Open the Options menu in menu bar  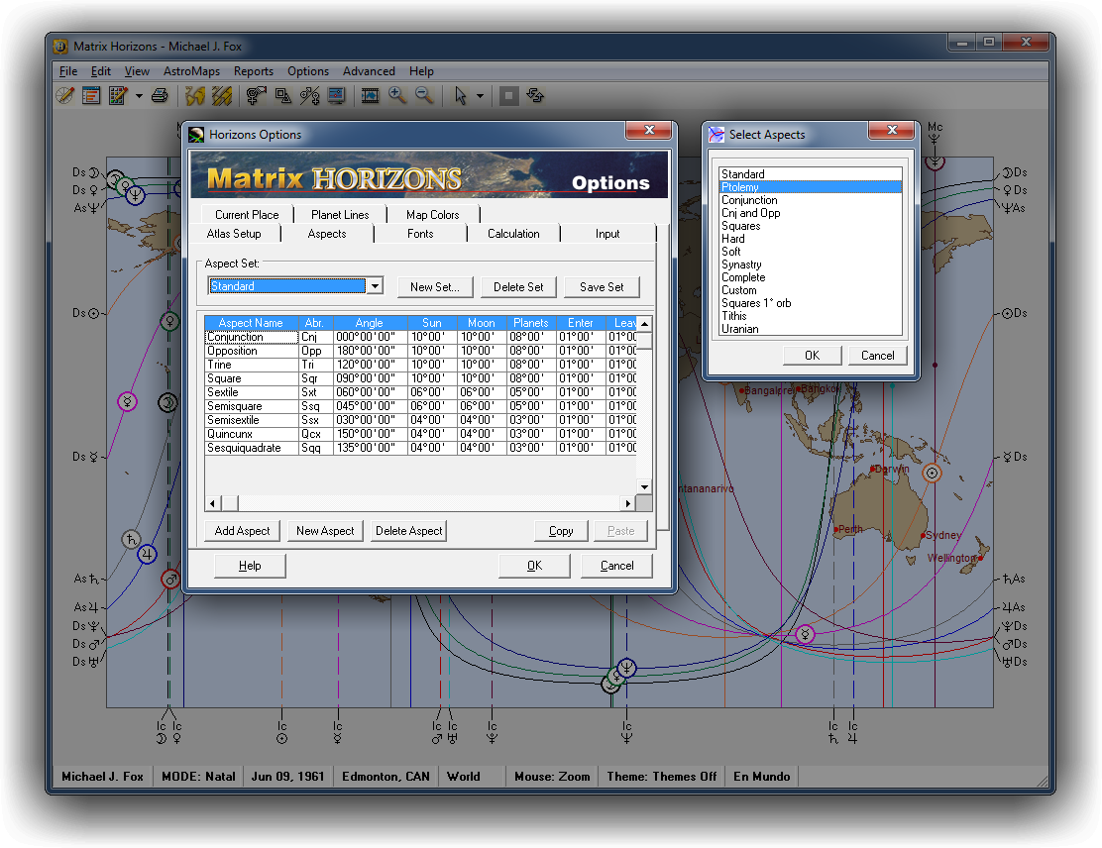[x=308, y=71]
